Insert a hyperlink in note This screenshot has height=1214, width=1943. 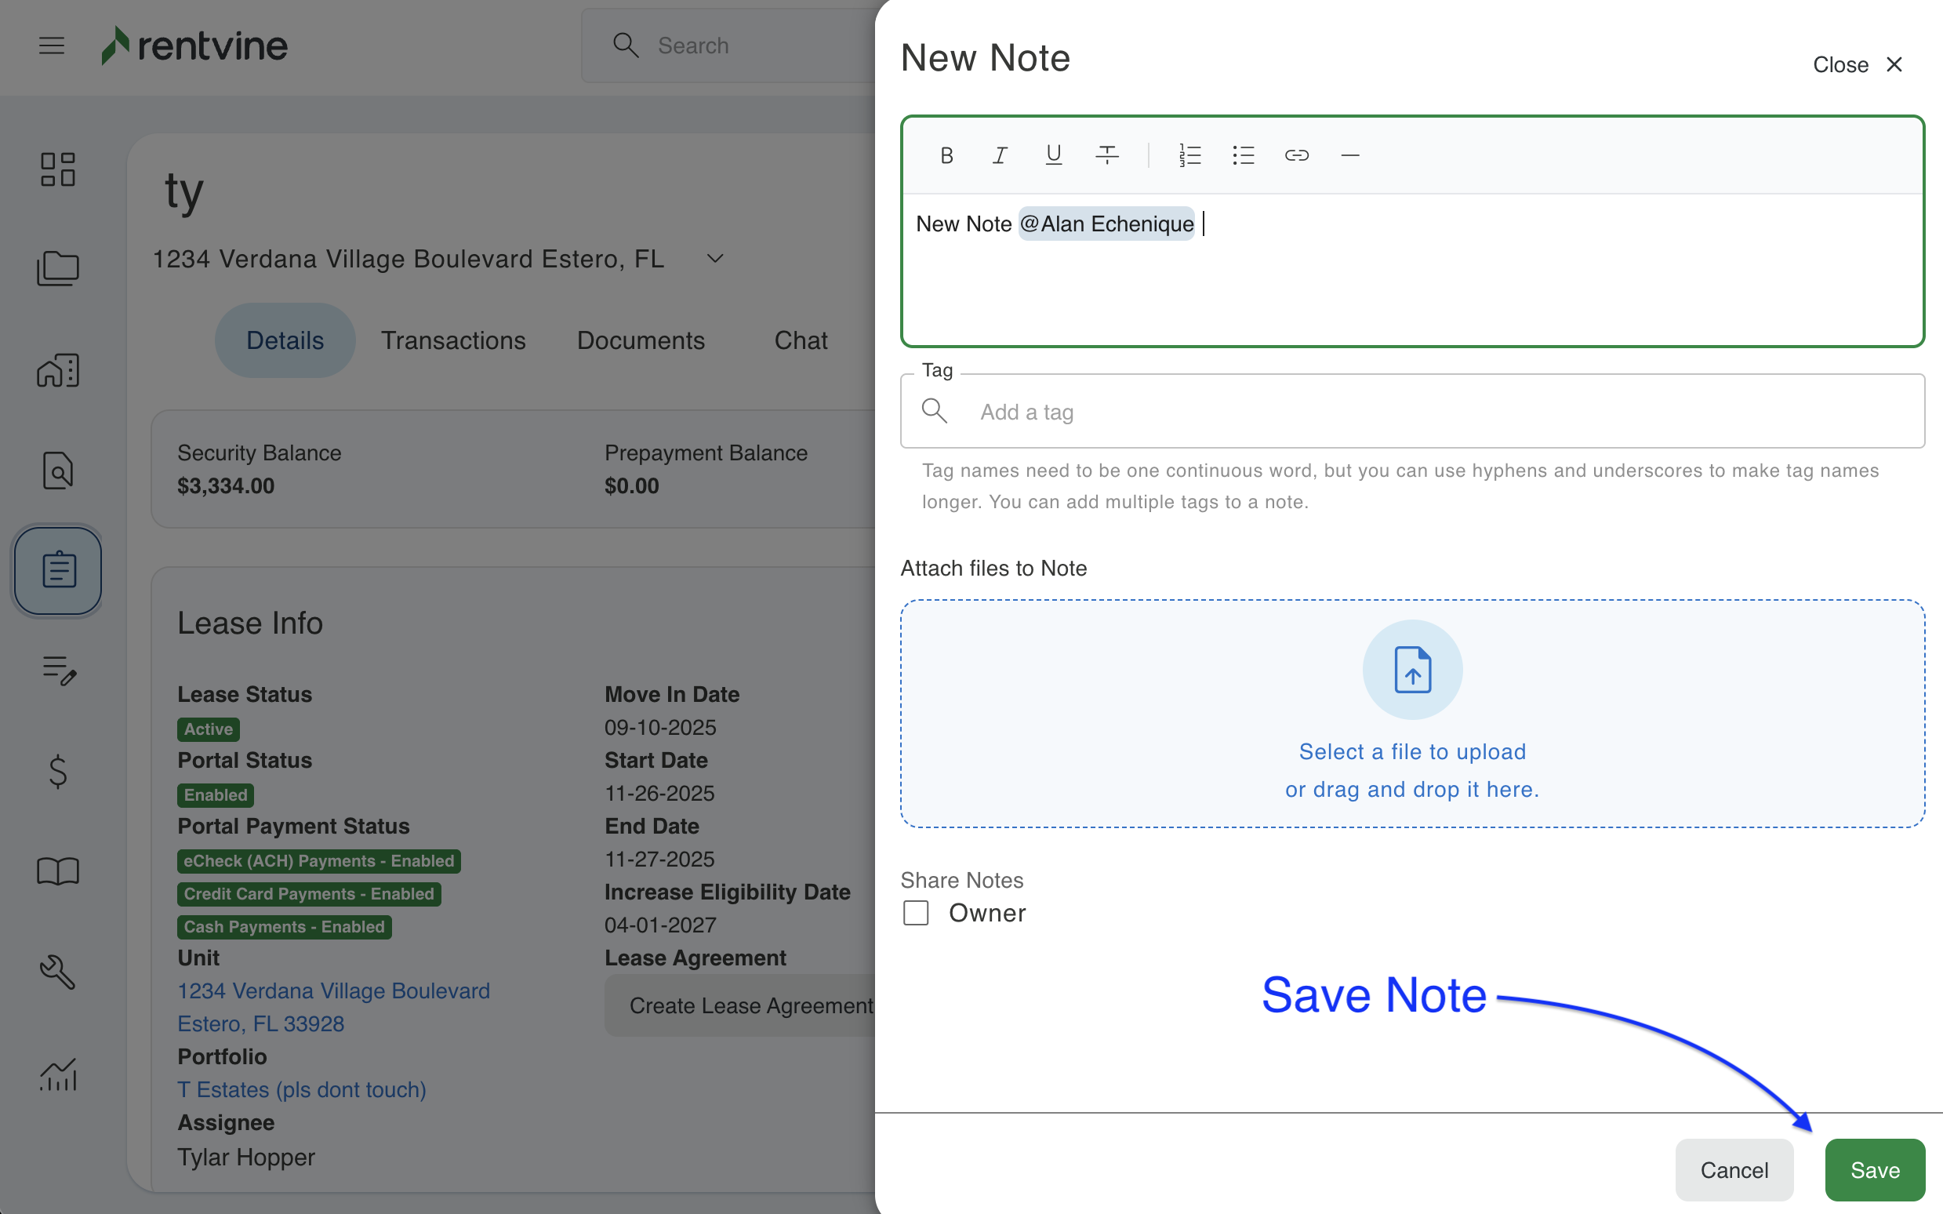[1296, 155]
